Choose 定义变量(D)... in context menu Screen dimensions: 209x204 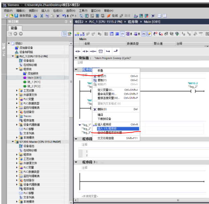click(x=116, y=90)
